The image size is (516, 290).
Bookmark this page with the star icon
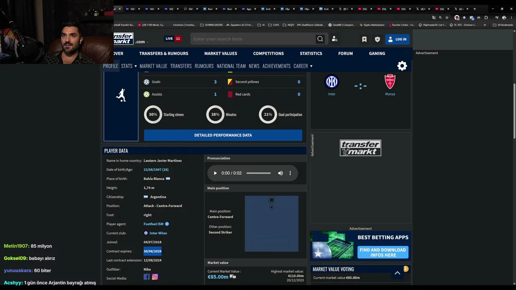[x=447, y=18]
